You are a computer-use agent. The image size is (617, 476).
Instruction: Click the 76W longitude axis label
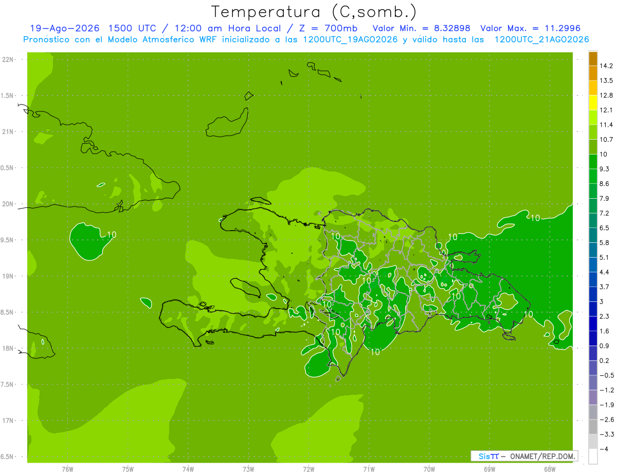click(x=67, y=469)
